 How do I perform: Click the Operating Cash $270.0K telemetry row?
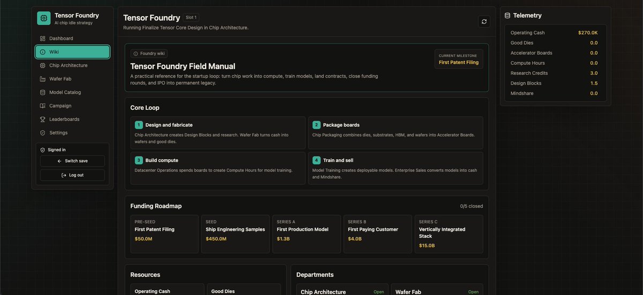click(x=554, y=33)
